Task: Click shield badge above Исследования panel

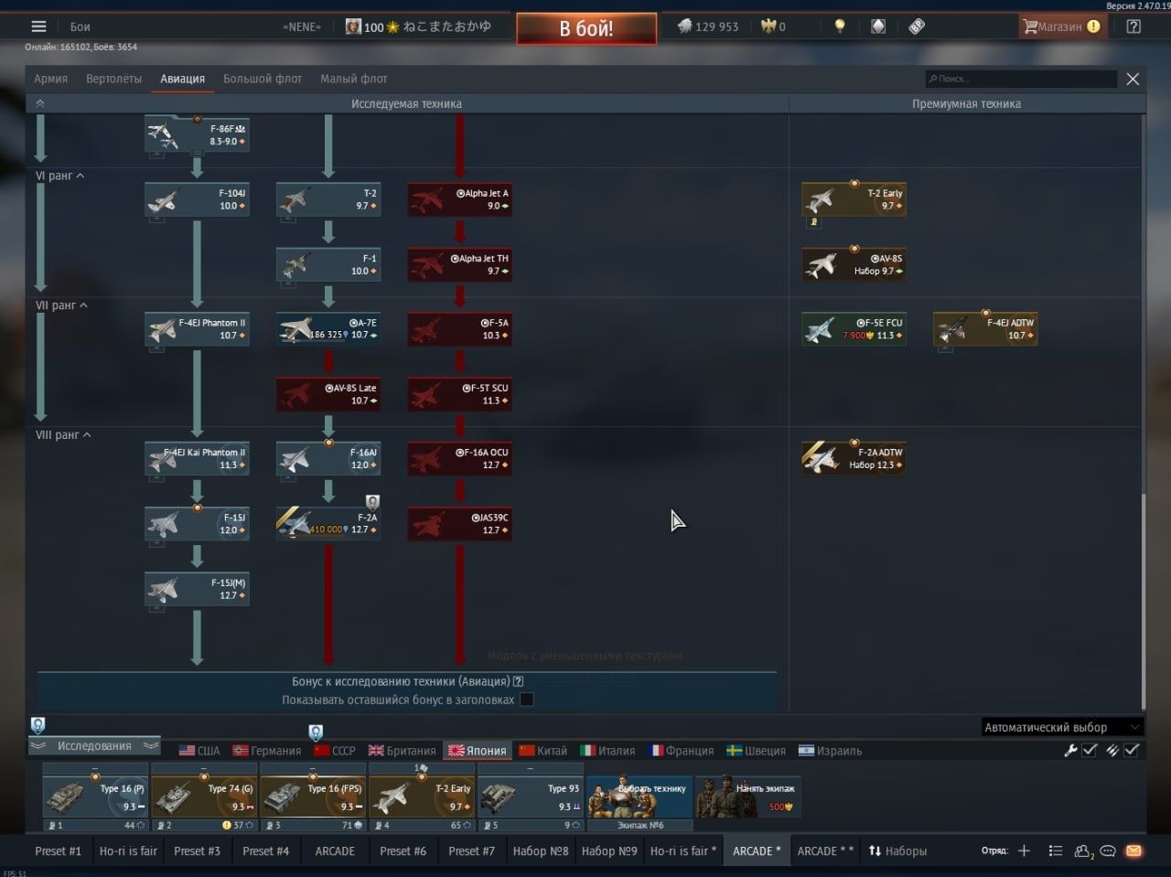Action: 38,725
